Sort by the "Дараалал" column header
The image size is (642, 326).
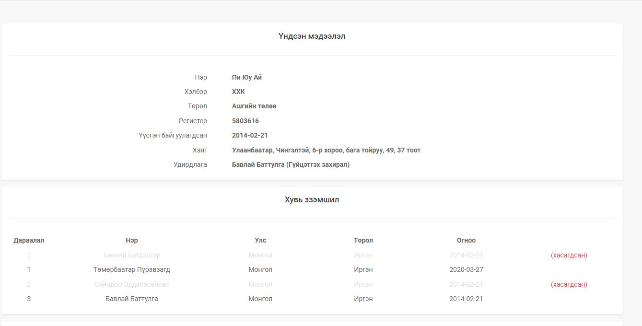pos(29,240)
